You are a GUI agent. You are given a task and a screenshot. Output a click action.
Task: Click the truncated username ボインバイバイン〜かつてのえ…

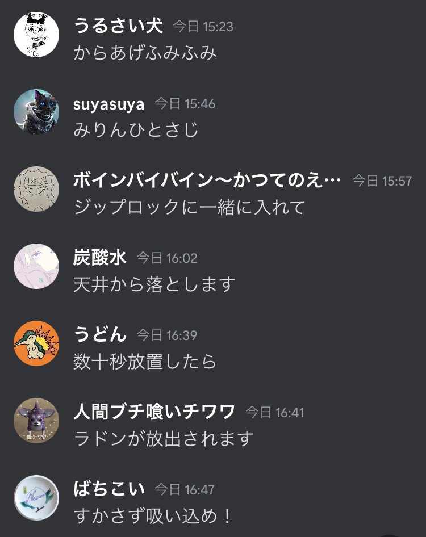coord(207,180)
